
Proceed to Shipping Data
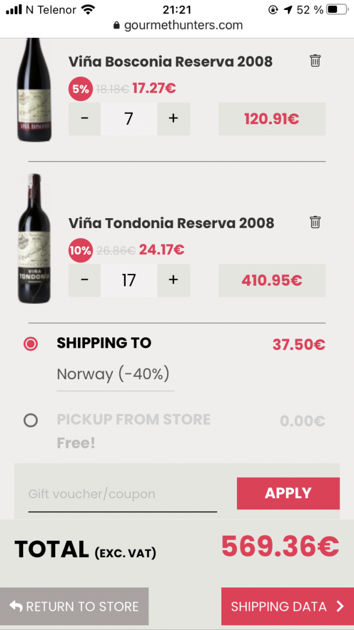point(287,607)
